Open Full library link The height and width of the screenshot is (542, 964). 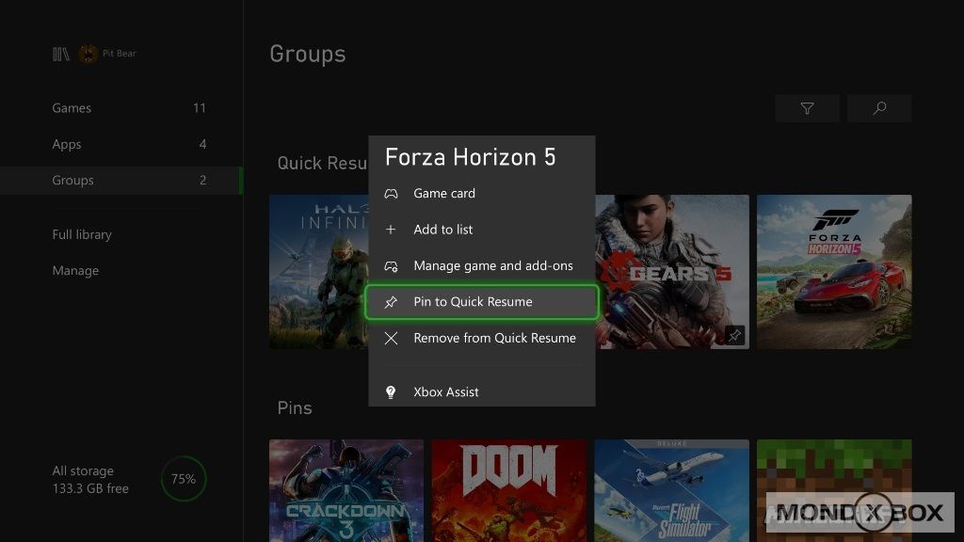pos(82,234)
